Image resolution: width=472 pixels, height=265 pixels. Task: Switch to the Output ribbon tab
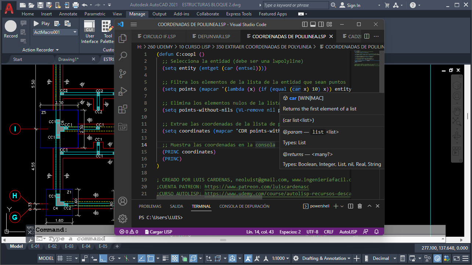coord(159,14)
